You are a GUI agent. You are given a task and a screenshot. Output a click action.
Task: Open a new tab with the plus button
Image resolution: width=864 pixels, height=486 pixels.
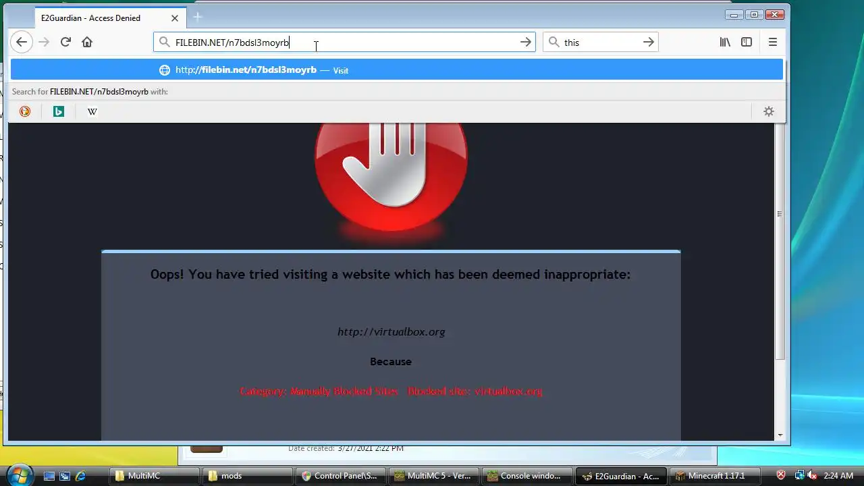(x=198, y=17)
